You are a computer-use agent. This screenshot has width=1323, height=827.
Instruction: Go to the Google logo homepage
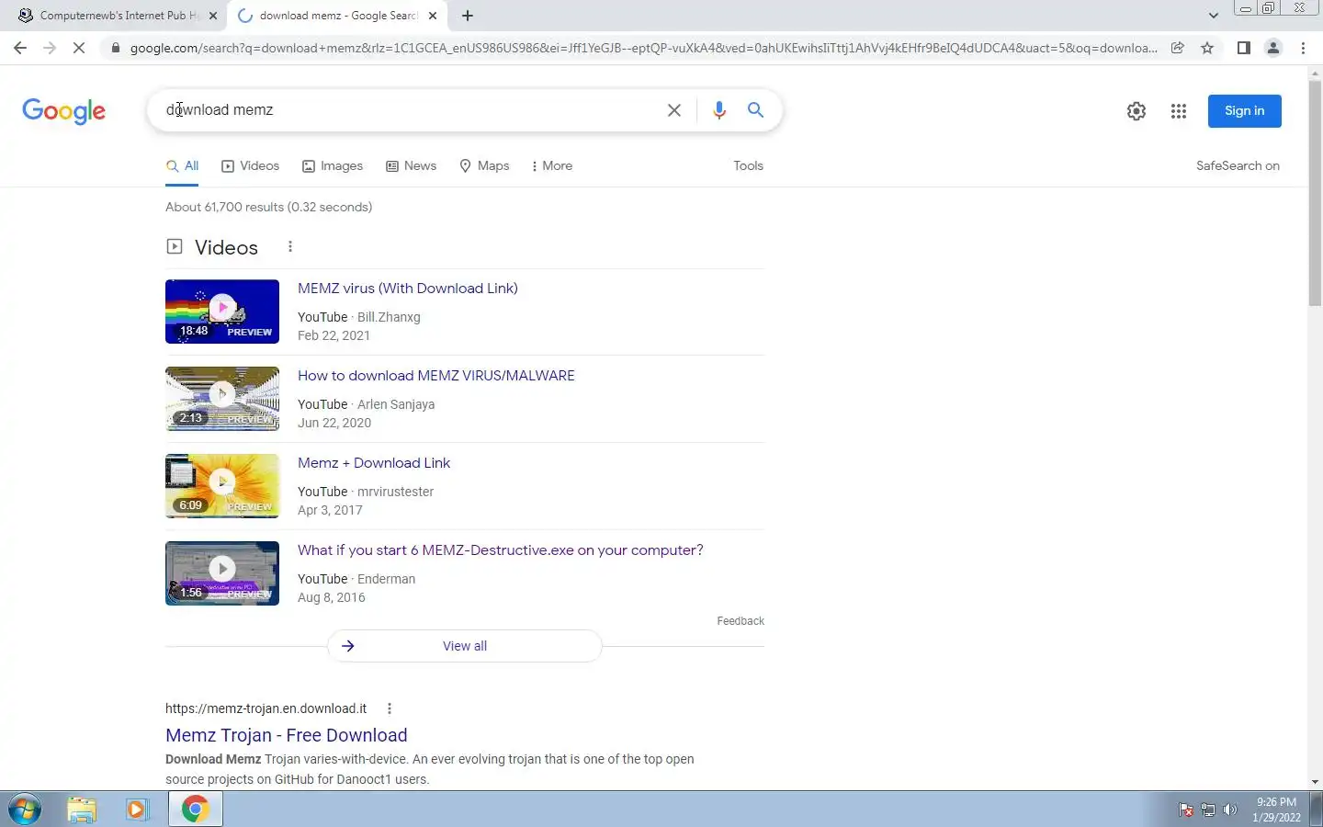coord(63,111)
